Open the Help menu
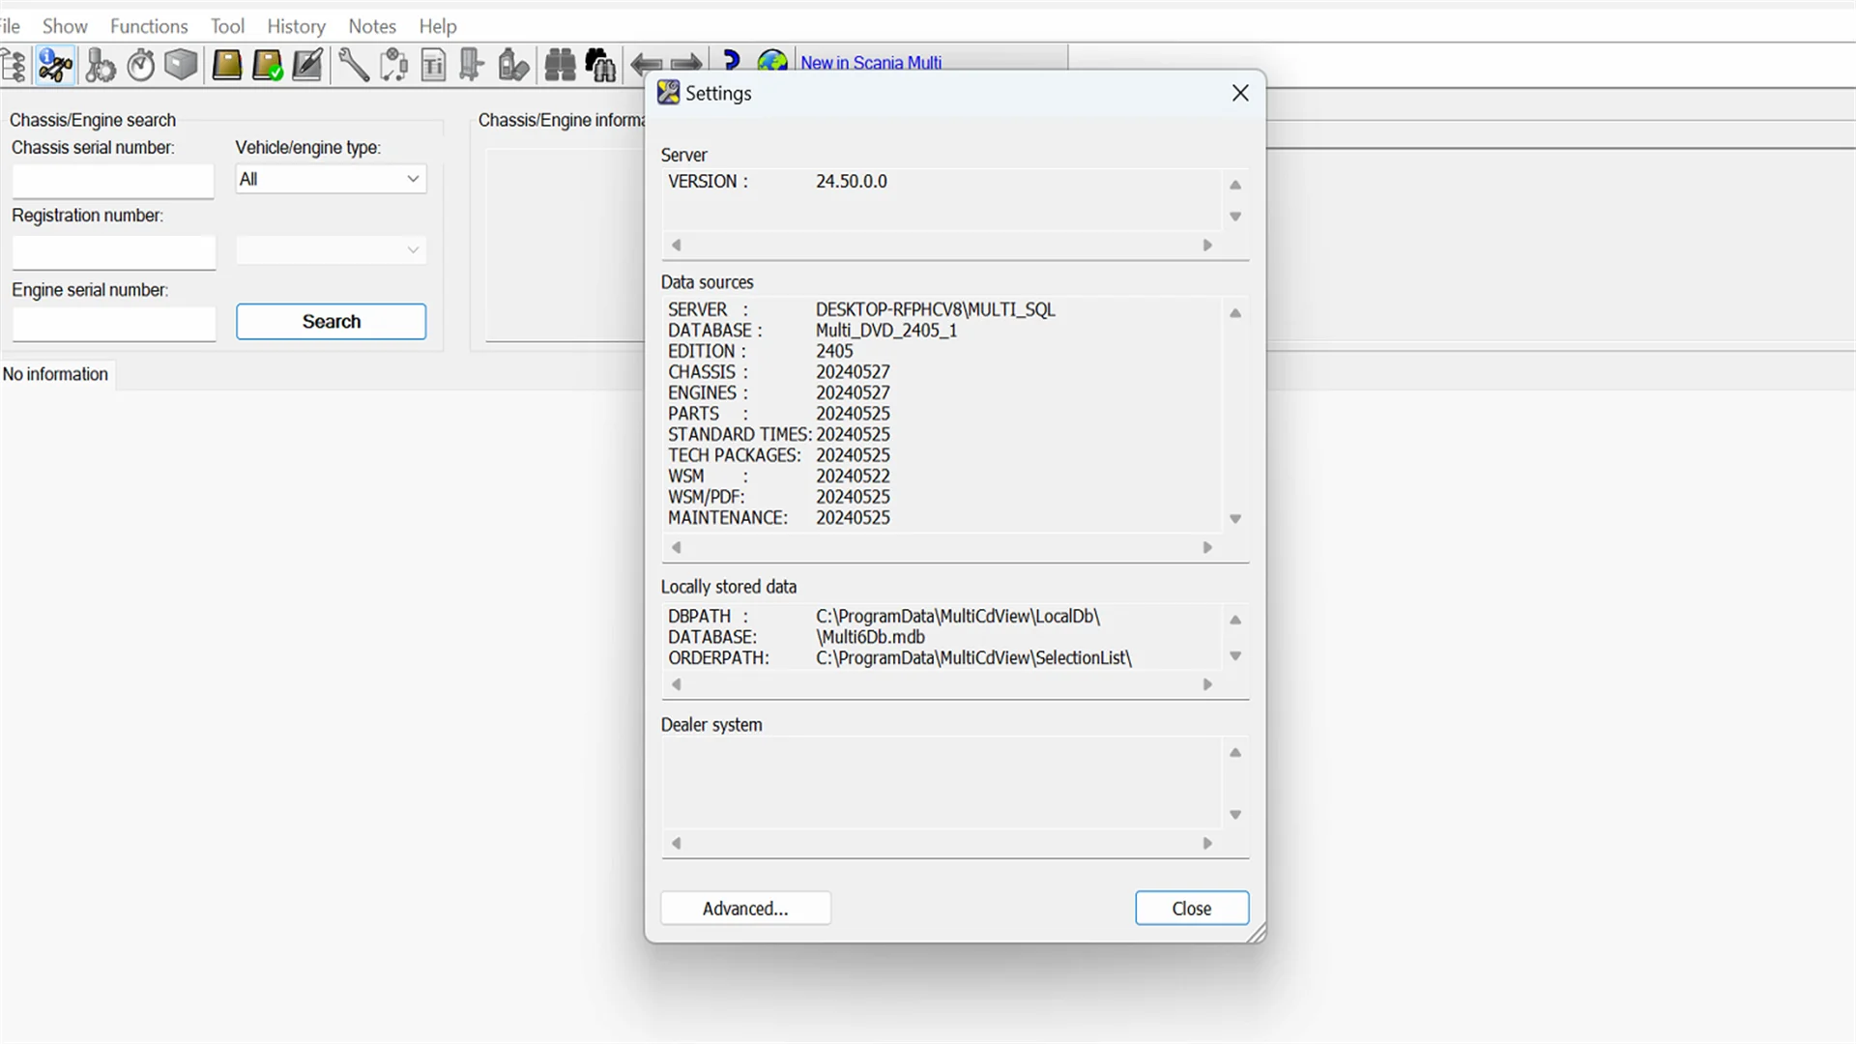 pos(438,26)
